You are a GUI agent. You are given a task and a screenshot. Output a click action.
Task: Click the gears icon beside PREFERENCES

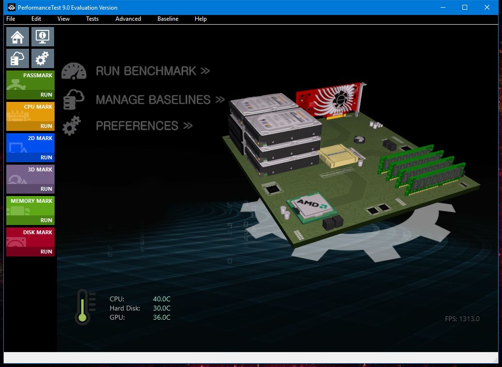[72, 125]
